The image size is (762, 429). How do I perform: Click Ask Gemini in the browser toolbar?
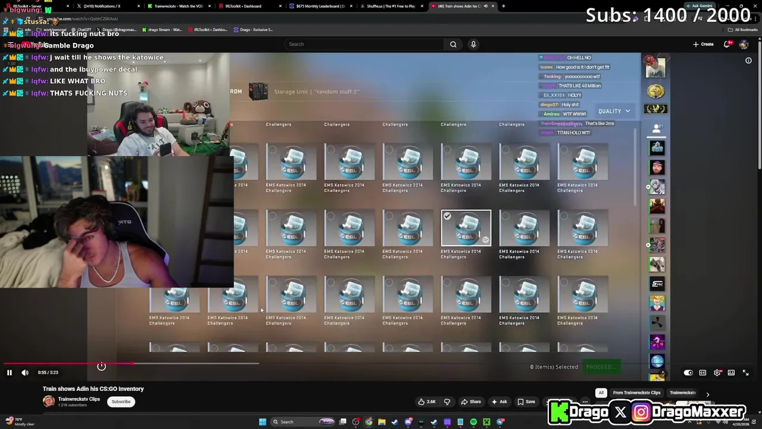point(699,6)
